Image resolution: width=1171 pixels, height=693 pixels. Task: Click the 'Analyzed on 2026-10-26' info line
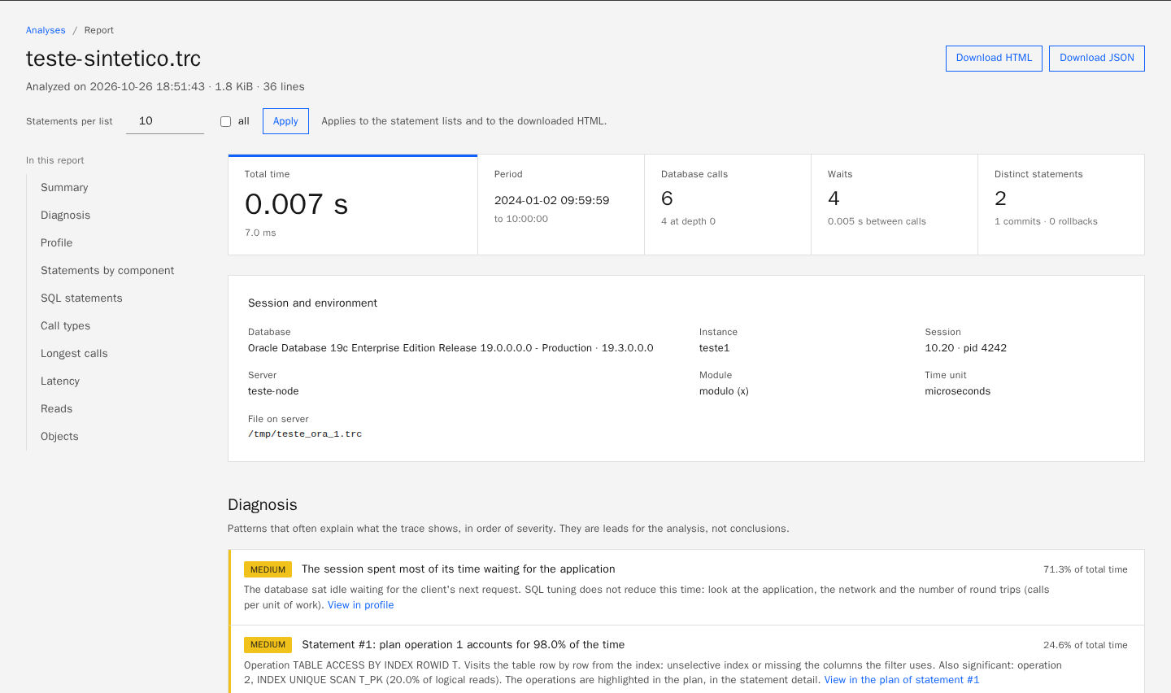tap(165, 86)
